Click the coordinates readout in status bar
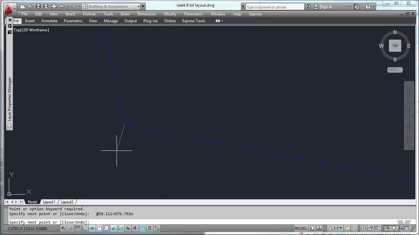419x235 pixels. 27,228
